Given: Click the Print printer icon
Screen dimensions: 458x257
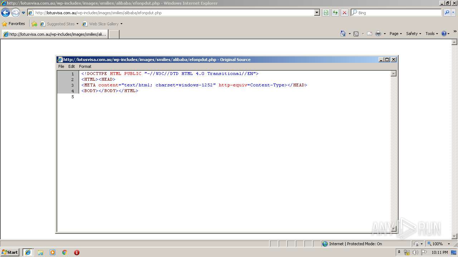Looking at the screenshot, I should pos(378,34).
